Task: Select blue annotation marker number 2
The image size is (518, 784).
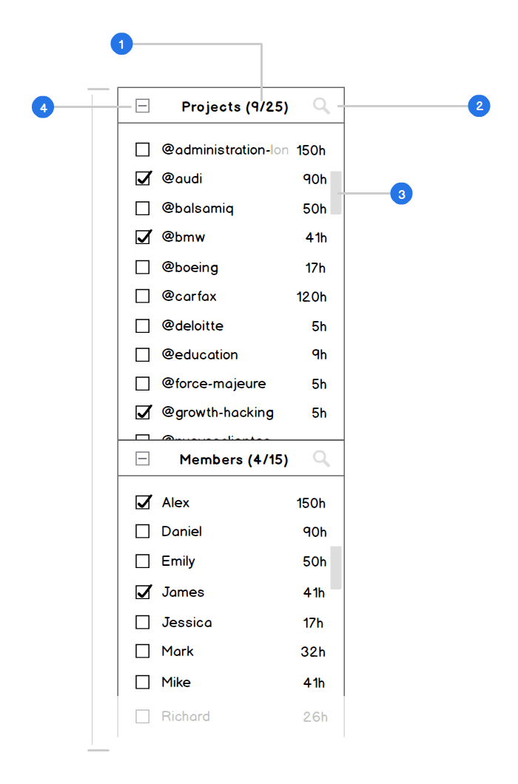Action: pyautogui.click(x=479, y=106)
